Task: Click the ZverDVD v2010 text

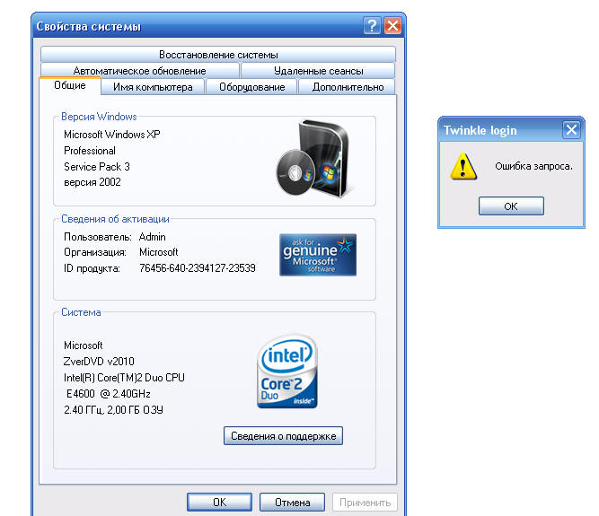Action: tap(99, 361)
